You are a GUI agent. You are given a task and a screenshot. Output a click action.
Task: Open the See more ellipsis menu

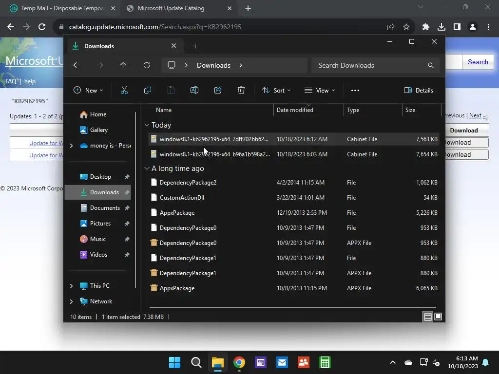click(x=355, y=90)
